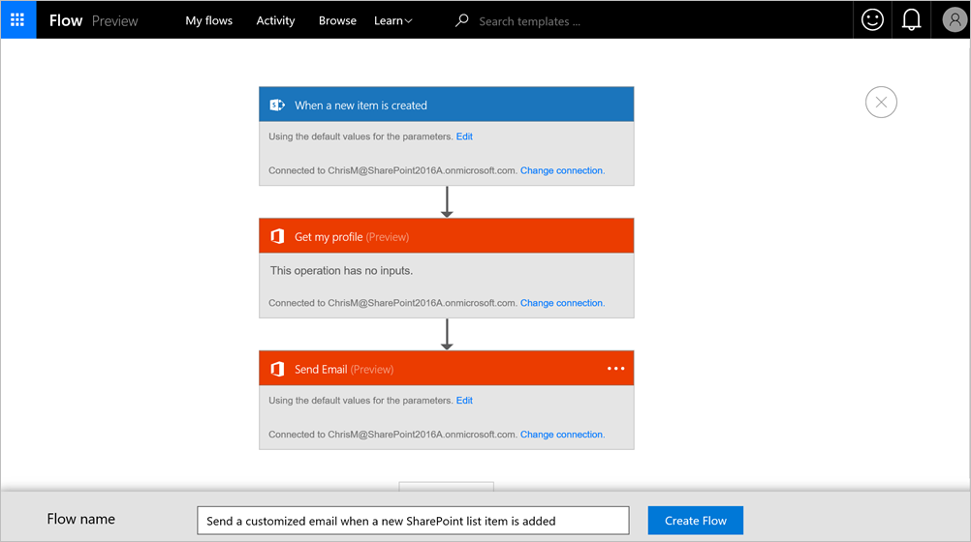Edit parameters of Send Email step
The height and width of the screenshot is (542, 971).
click(x=464, y=401)
